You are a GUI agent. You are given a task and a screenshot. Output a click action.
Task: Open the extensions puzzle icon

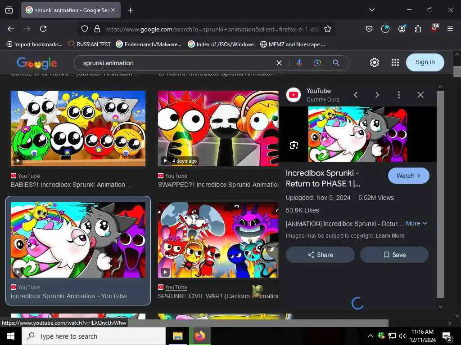pyautogui.click(x=418, y=29)
